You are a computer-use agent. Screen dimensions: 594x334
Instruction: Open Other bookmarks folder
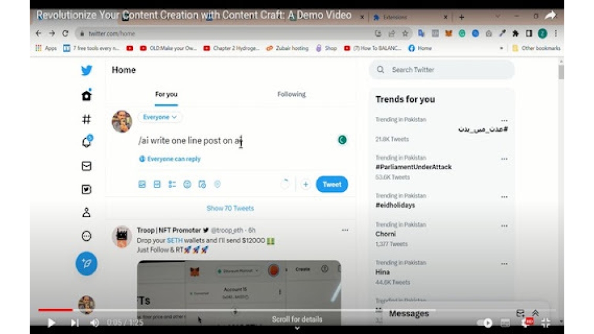click(x=536, y=48)
